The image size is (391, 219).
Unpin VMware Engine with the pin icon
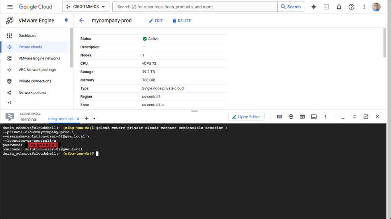66,21
